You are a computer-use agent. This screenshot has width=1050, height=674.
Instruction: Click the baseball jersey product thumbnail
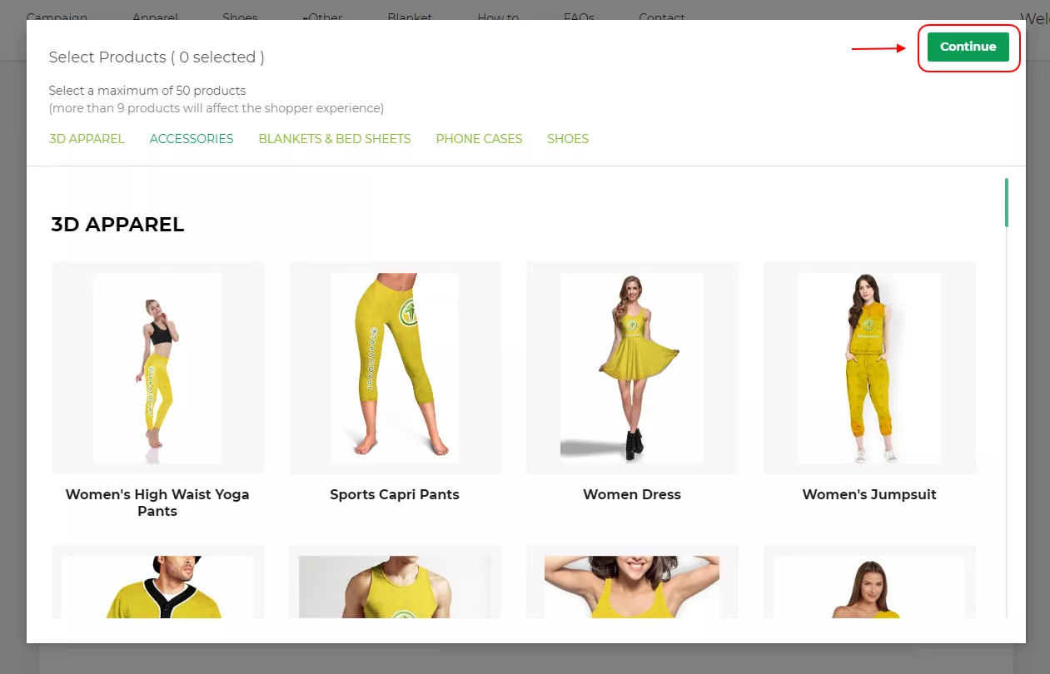(157, 587)
